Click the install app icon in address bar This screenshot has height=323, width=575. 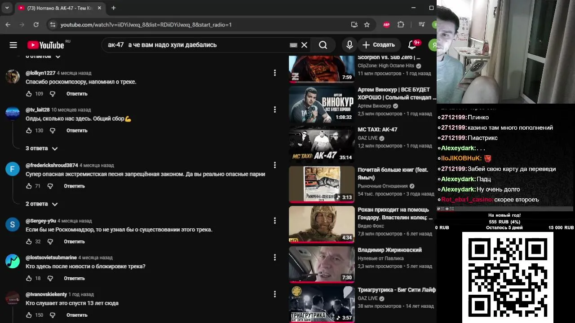[354, 25]
